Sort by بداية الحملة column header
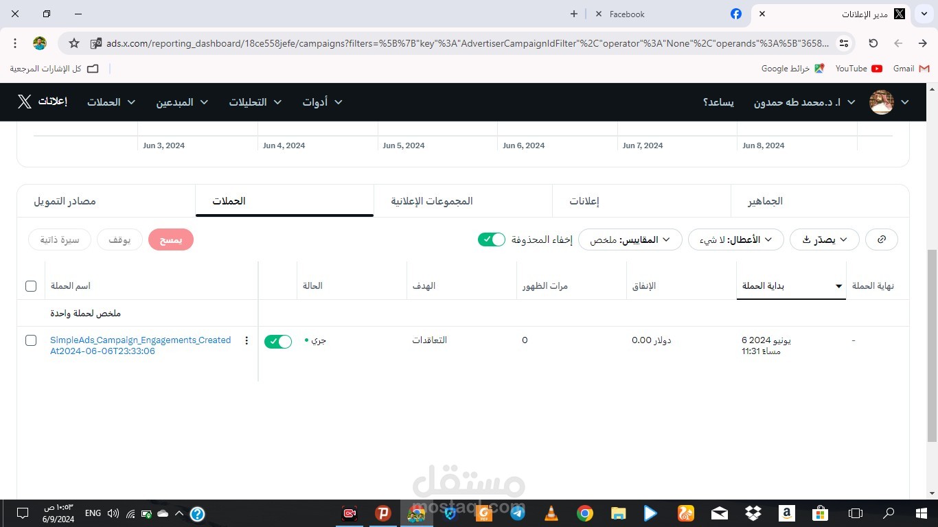Screen dimensions: 938x527 pos(791,286)
